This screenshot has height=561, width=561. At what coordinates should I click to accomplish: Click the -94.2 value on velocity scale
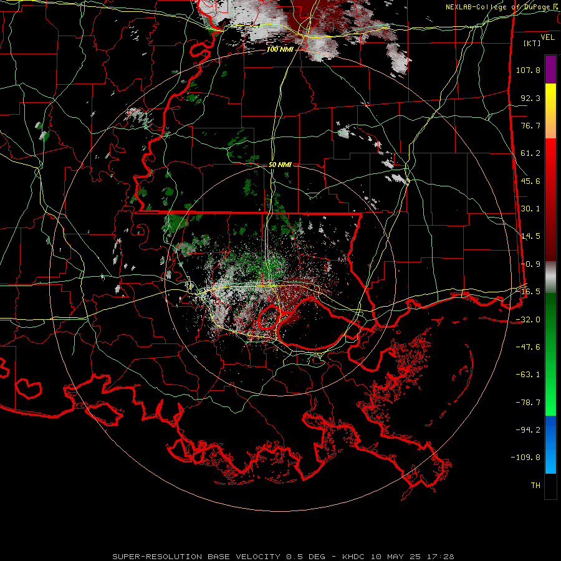tap(528, 430)
